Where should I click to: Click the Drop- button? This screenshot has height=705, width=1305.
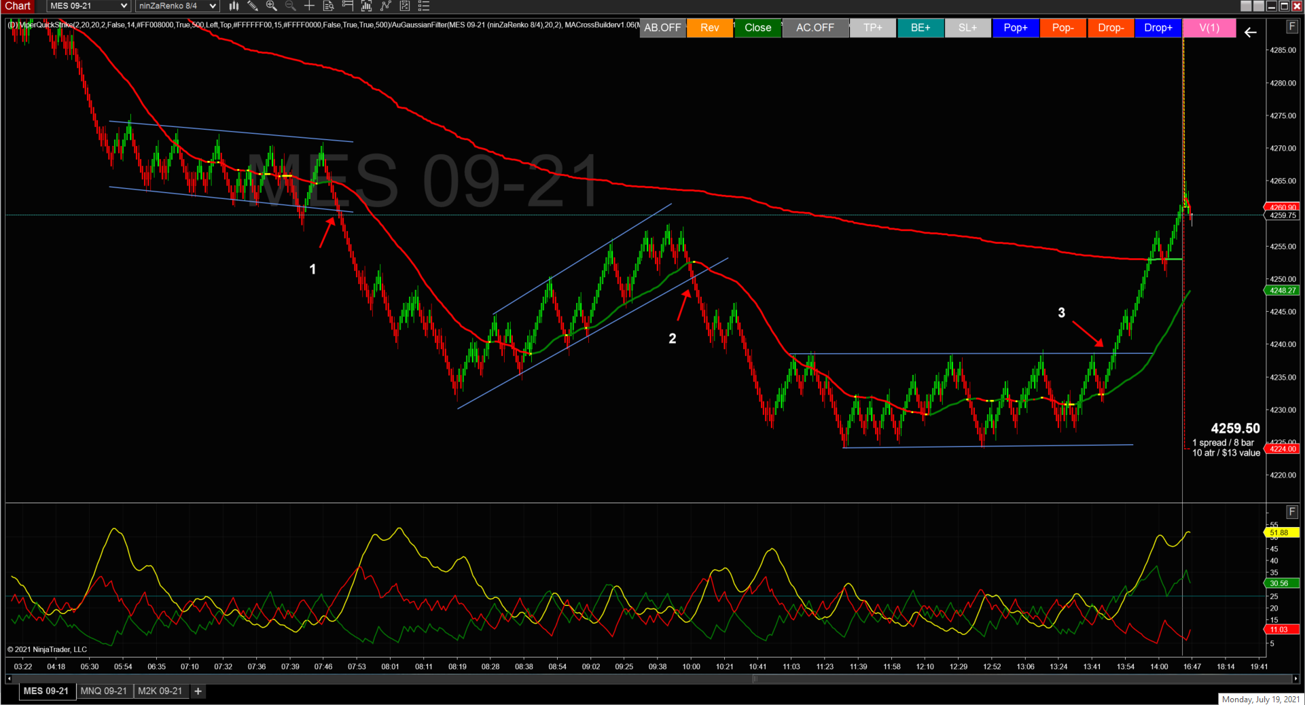pos(1111,28)
